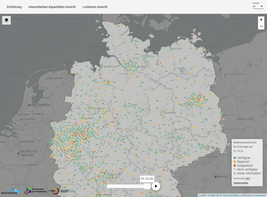
Task: Switch to Lockdown Ansicht
Action: click(95, 7)
